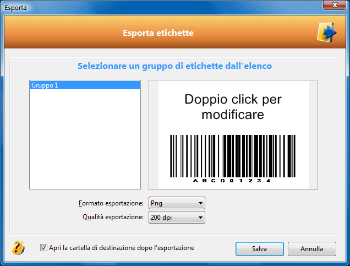Open the Formato esportazione dropdown
This screenshot has width=350, height=266.
tap(177, 203)
